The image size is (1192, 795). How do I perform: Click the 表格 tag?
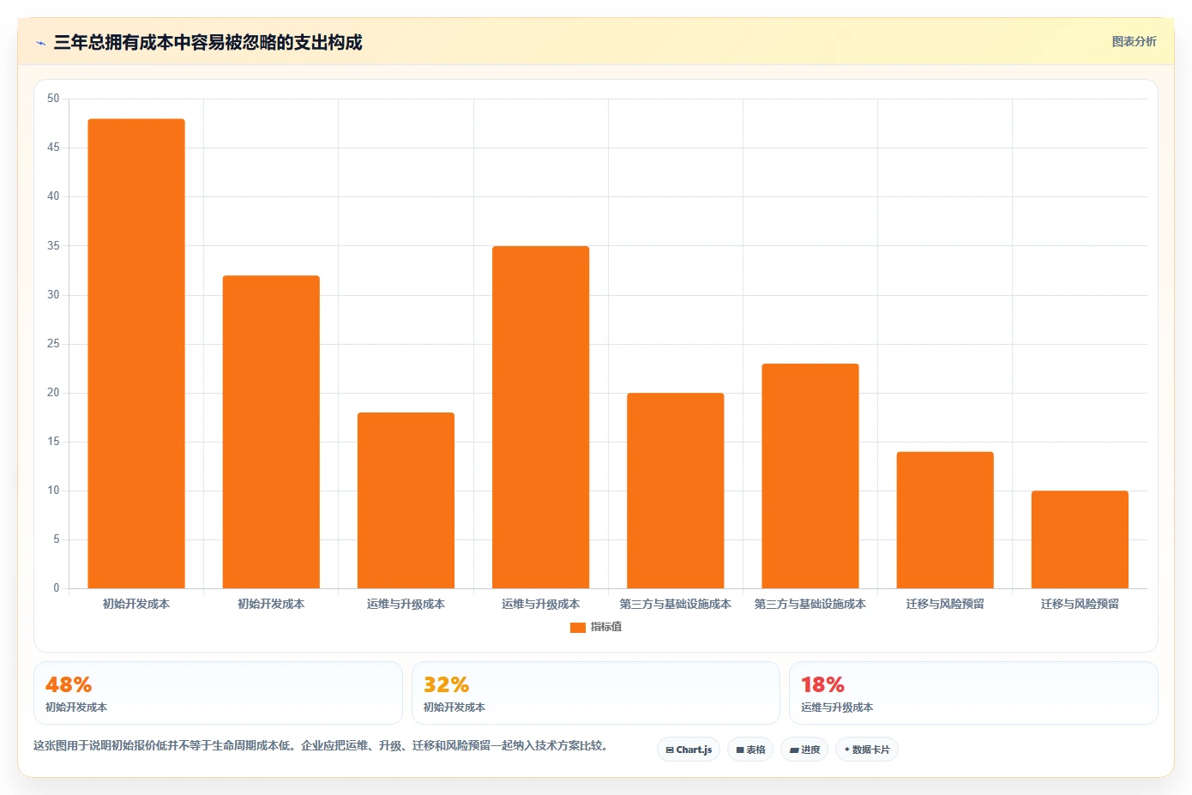(x=750, y=750)
